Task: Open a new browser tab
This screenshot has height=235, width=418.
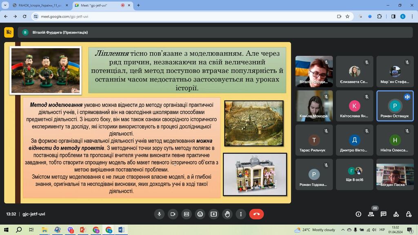Action: point(138,5)
